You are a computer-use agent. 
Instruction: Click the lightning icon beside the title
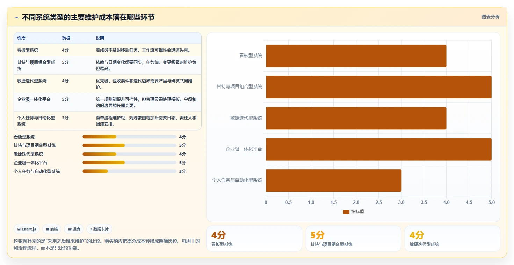pyautogui.click(x=16, y=17)
